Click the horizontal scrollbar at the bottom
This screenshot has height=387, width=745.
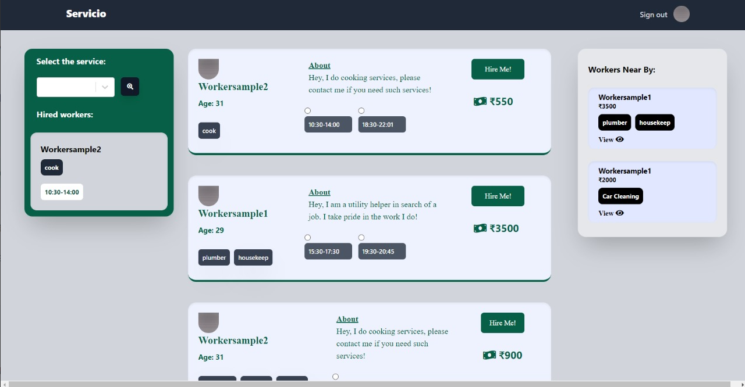point(370,384)
